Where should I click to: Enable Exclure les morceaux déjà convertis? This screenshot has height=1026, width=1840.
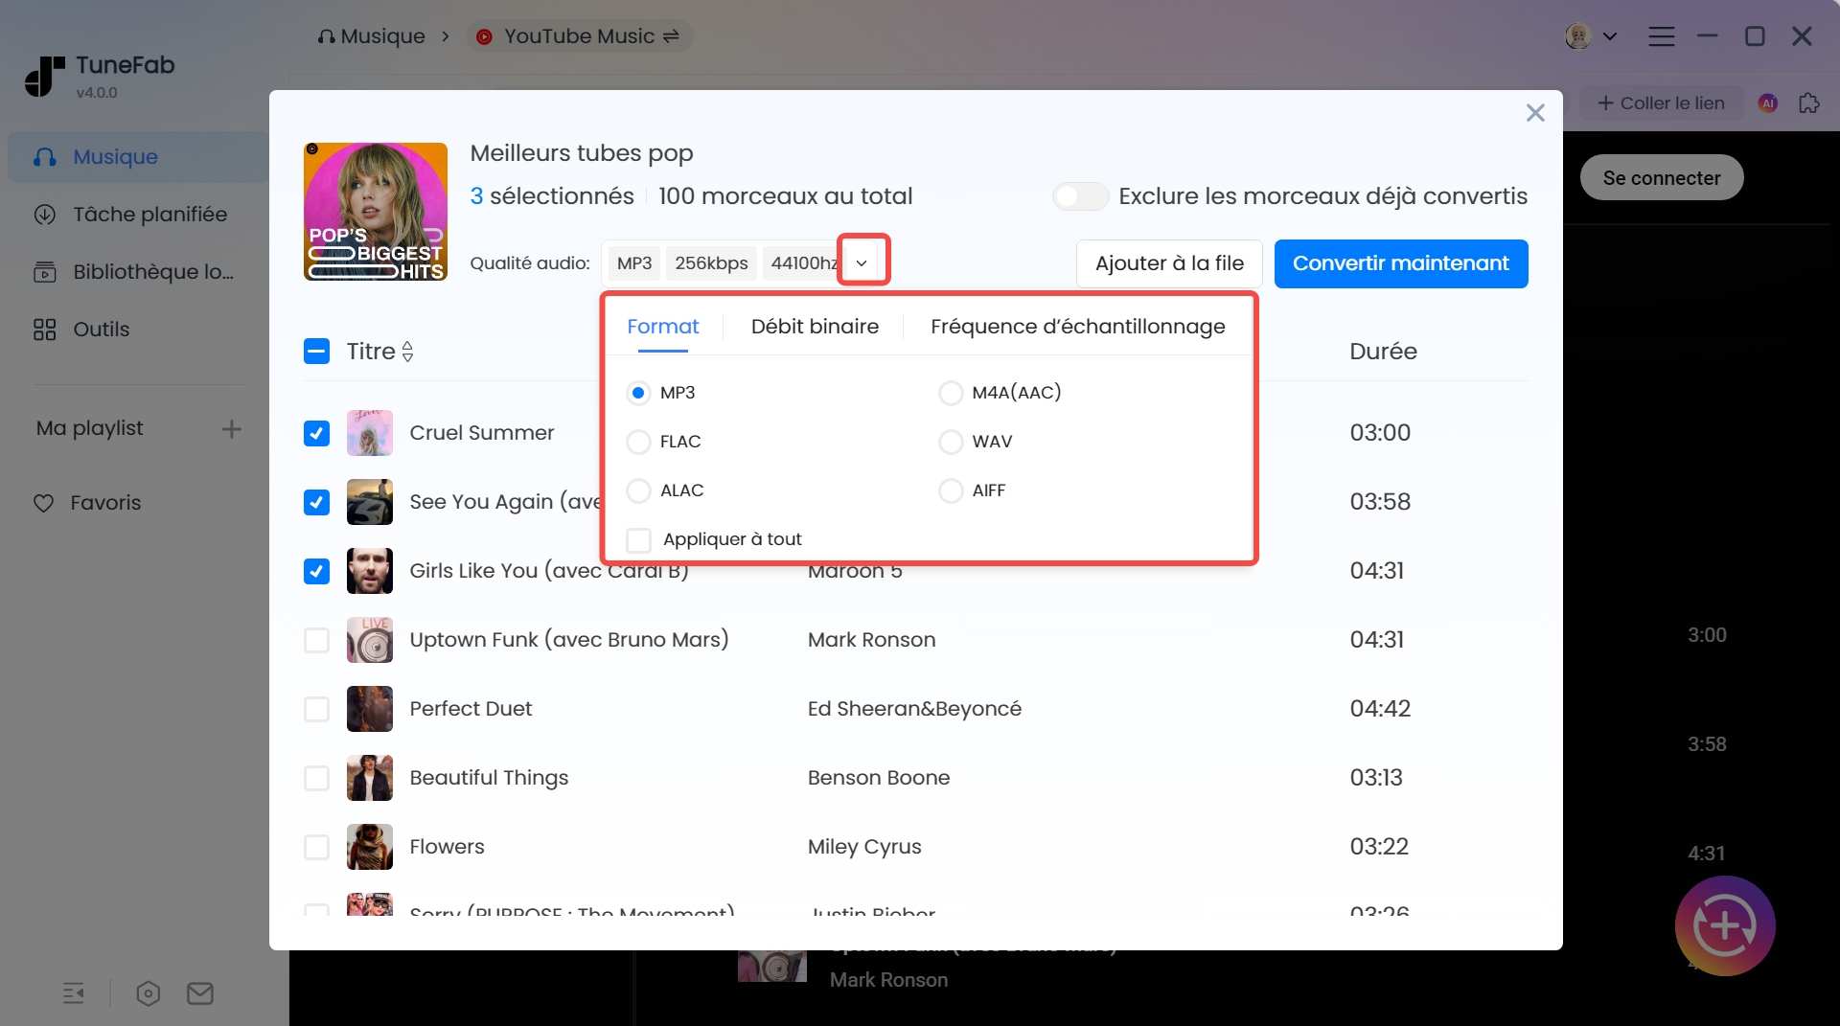coord(1080,195)
